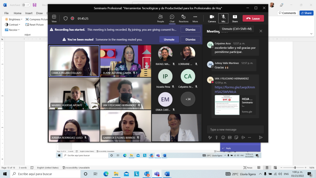Switch to Teams from the taskbar
This screenshot has width=316, height=178.
pos(157,174)
